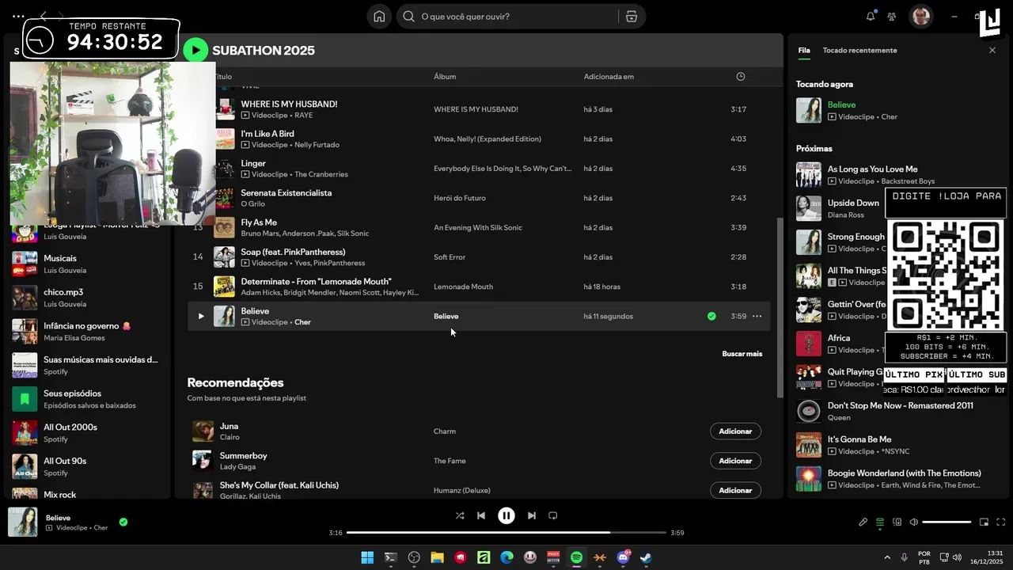Select the WHERE IS MY HUSBAND! track
The width and height of the screenshot is (1013, 570).
click(289, 104)
